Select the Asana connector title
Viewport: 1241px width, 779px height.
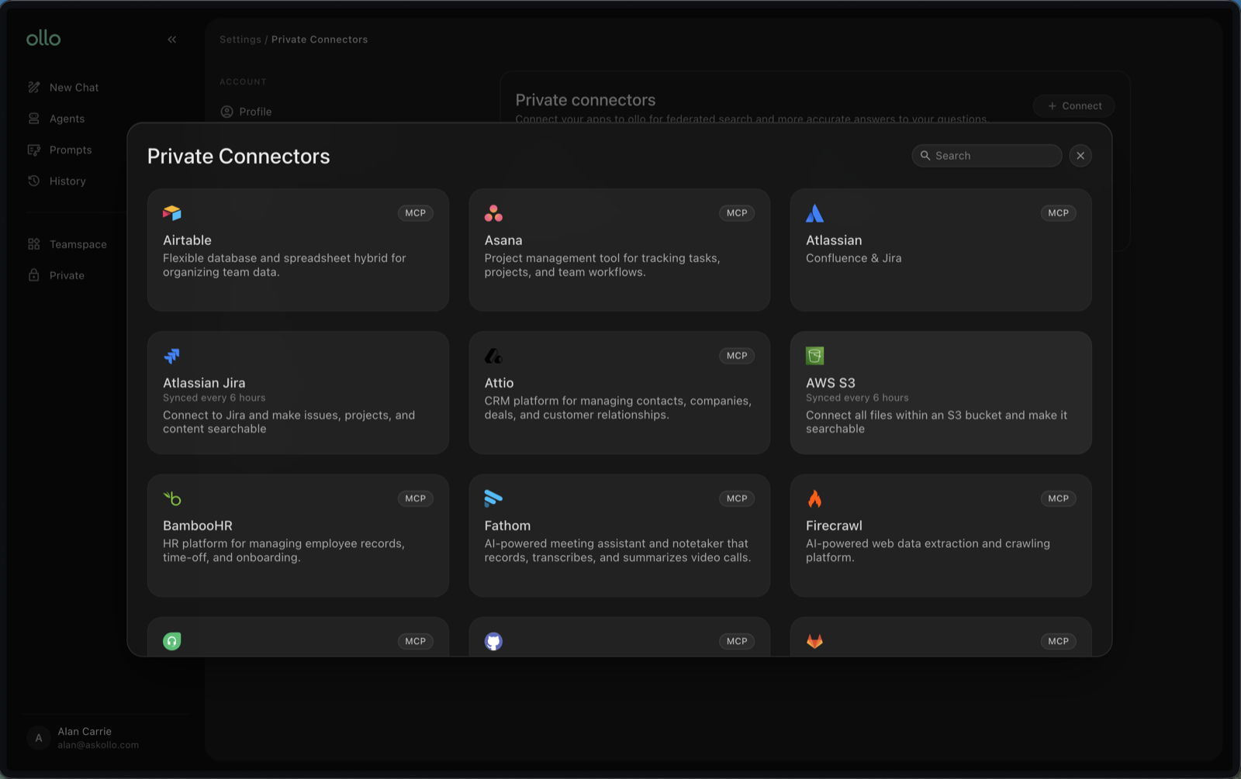pyautogui.click(x=503, y=240)
